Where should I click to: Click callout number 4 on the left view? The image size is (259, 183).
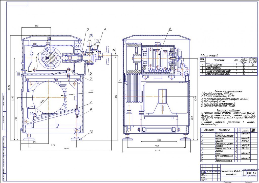point(104,29)
